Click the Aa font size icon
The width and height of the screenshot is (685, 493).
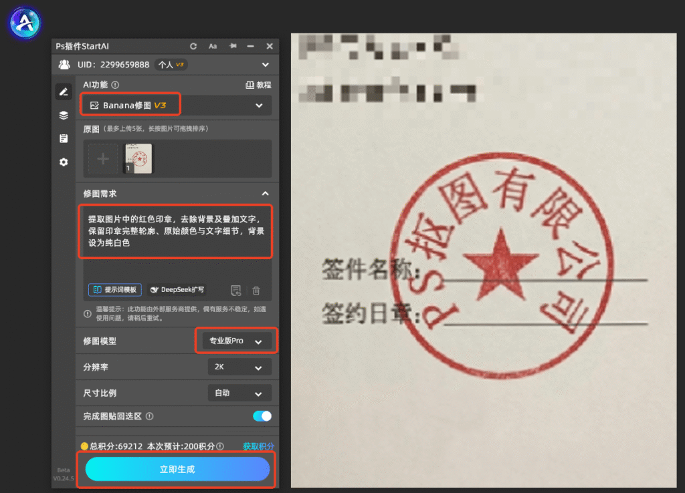(x=213, y=46)
